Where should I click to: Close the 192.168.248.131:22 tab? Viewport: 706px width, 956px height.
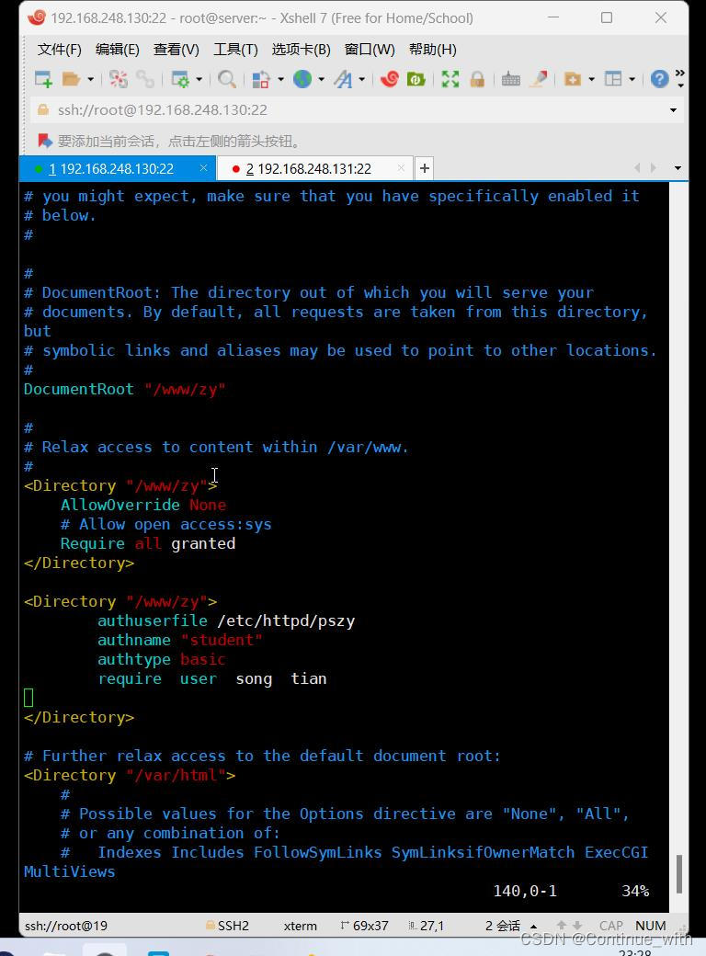pyautogui.click(x=401, y=167)
